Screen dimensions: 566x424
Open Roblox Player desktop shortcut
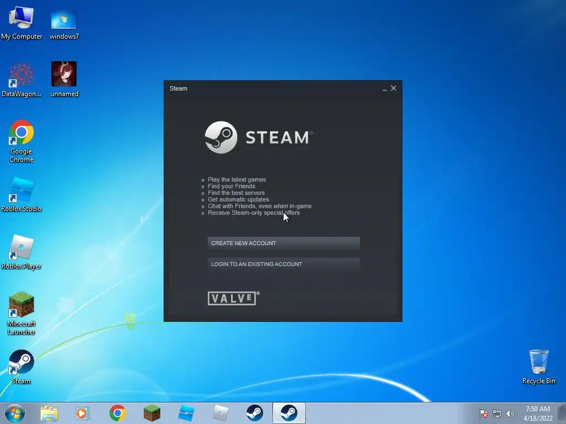[22, 252]
